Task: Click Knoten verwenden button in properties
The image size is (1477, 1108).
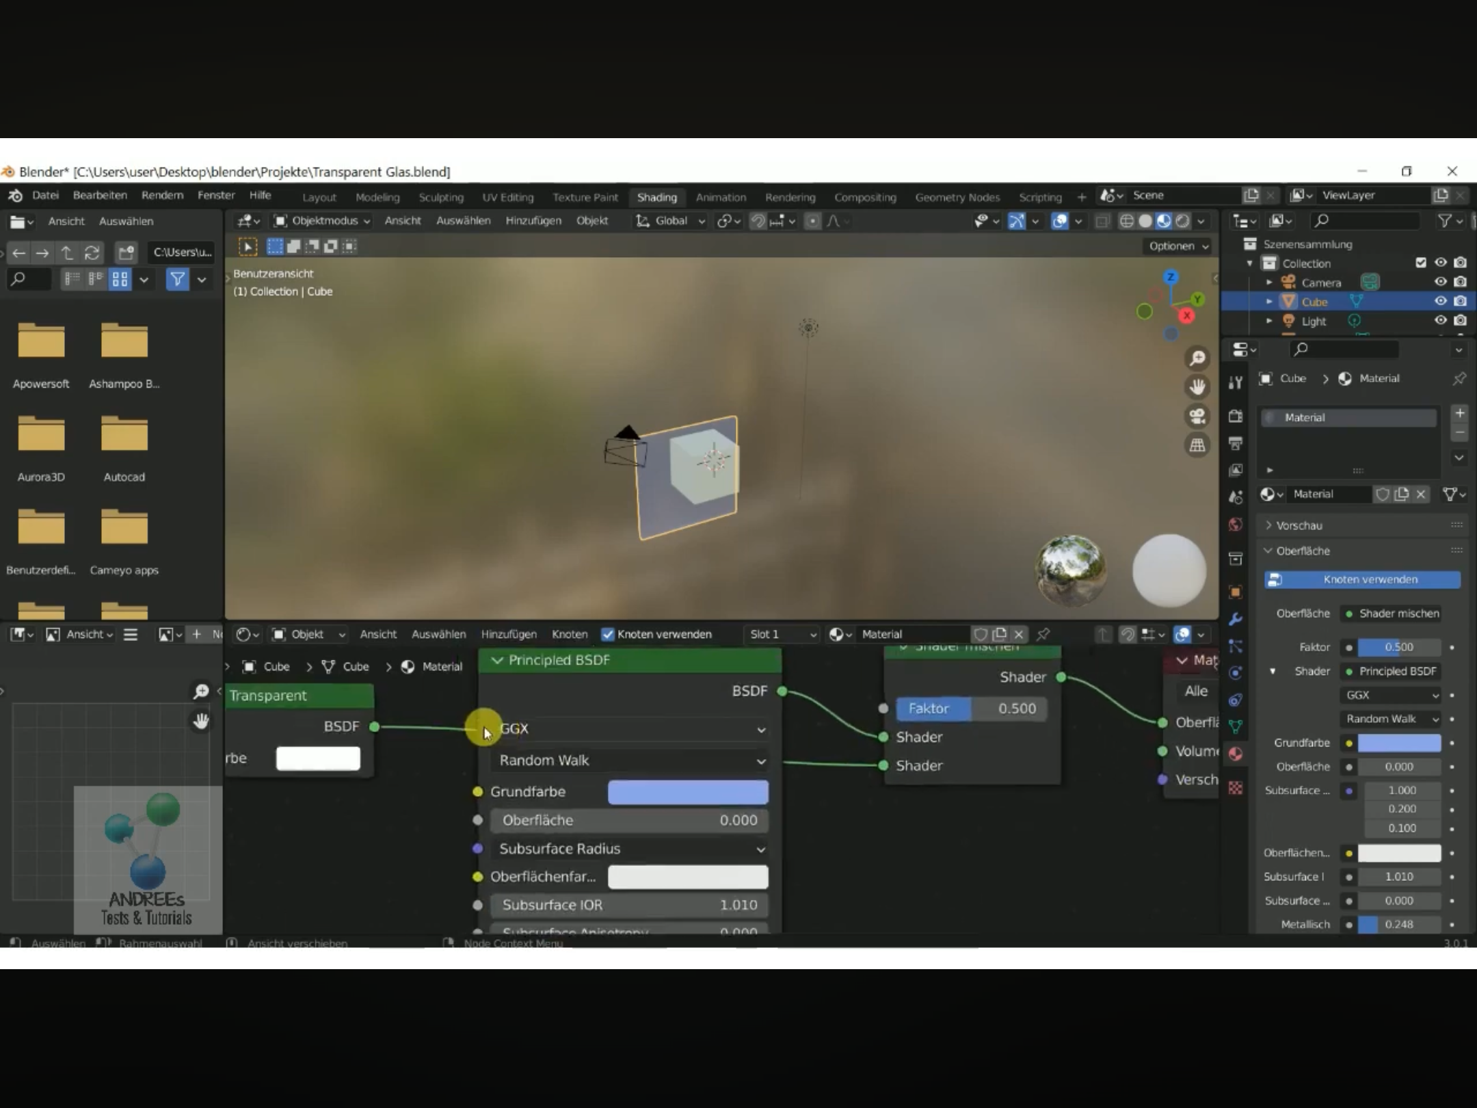Action: (x=1362, y=579)
